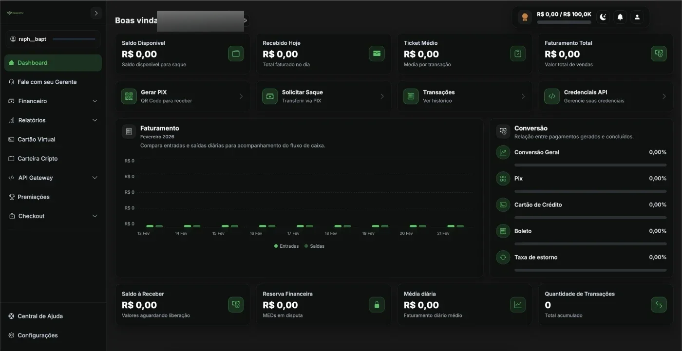Click the refresh icon next to Taxa de estorno
This screenshot has height=351, width=682.
503,257
